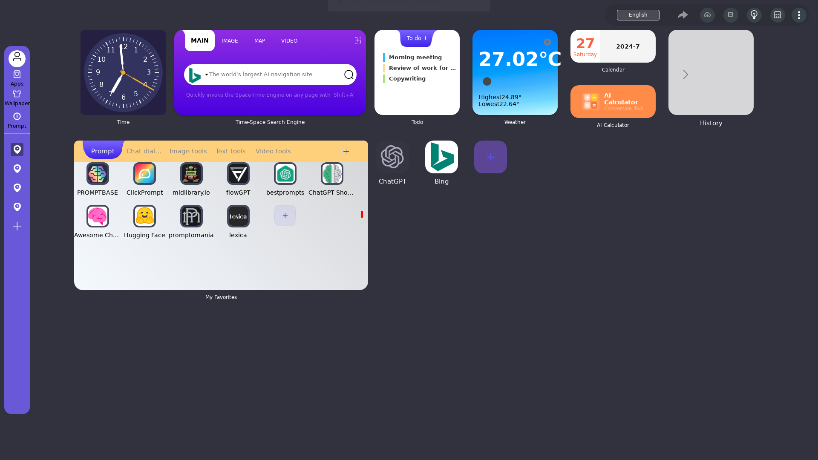Select the MAIN search tab
Screen dimensions: 818x460
pos(200,40)
